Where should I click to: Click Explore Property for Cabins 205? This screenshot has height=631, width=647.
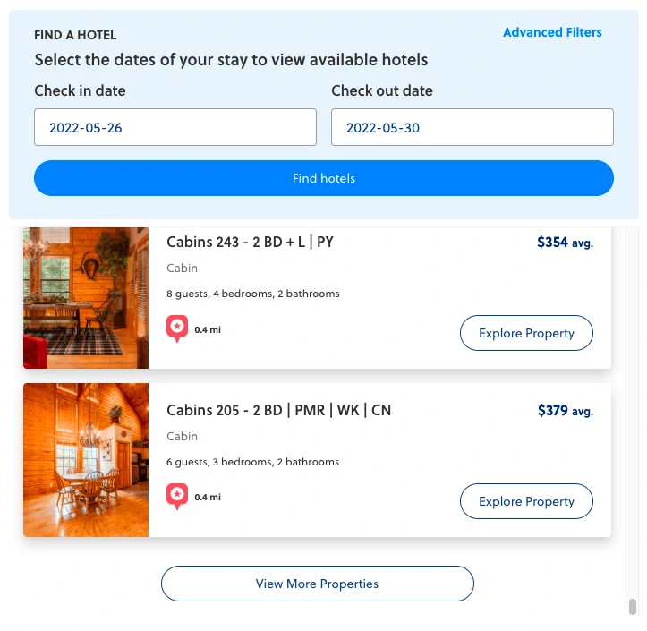(x=526, y=501)
